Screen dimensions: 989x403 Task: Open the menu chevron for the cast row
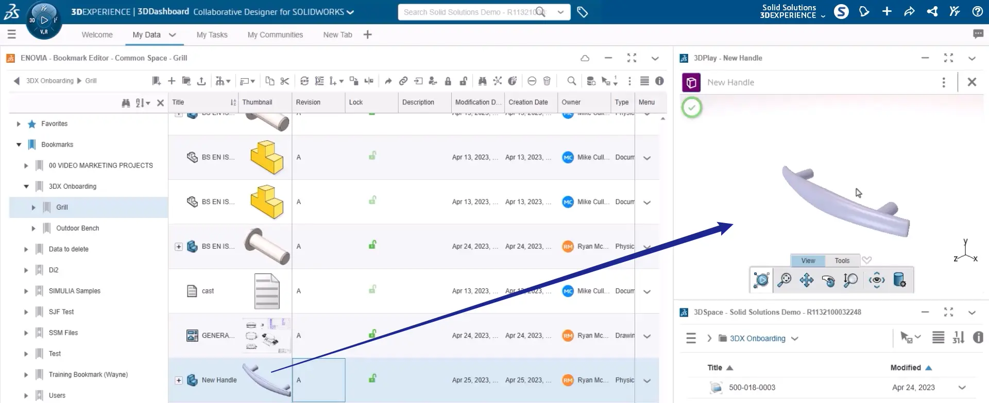(647, 291)
